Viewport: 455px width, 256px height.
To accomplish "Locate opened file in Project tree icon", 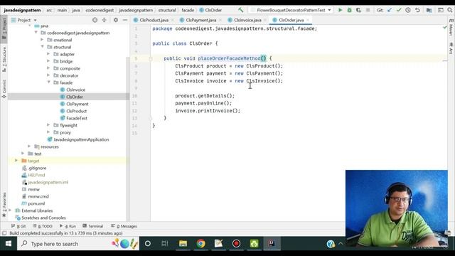I will [x=95, y=20].
